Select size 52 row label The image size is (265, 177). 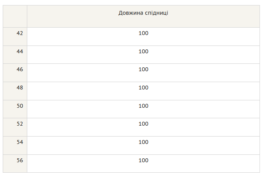(x=19, y=124)
